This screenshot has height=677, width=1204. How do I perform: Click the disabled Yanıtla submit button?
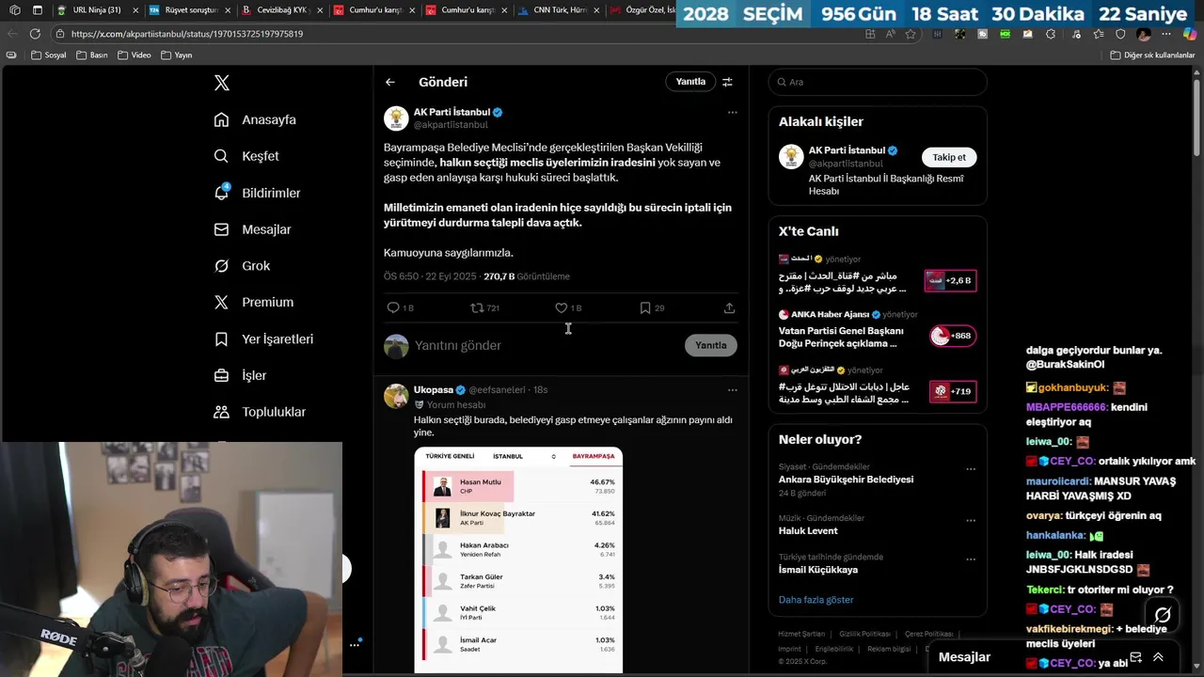pyautogui.click(x=711, y=345)
